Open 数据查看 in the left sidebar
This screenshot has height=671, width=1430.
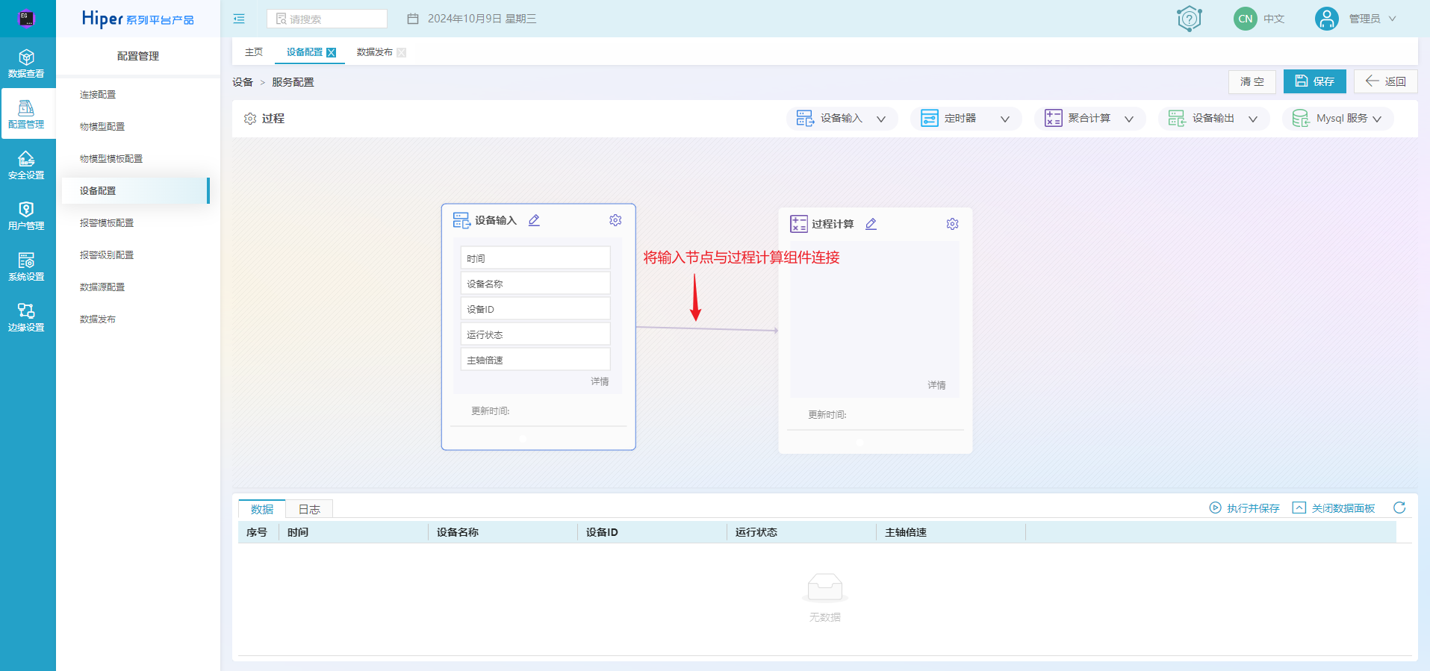coord(26,63)
